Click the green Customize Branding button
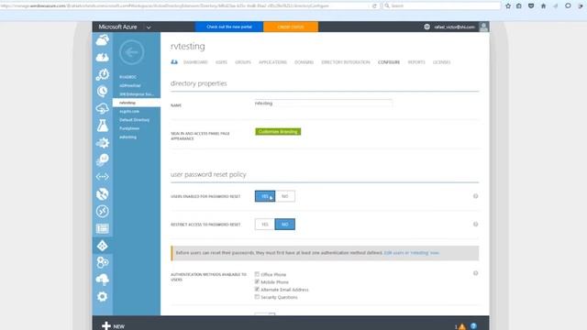 tap(278, 132)
